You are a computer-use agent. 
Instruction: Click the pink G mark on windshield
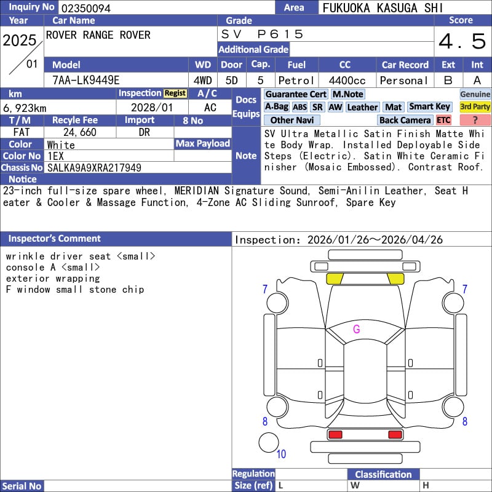[x=356, y=329]
